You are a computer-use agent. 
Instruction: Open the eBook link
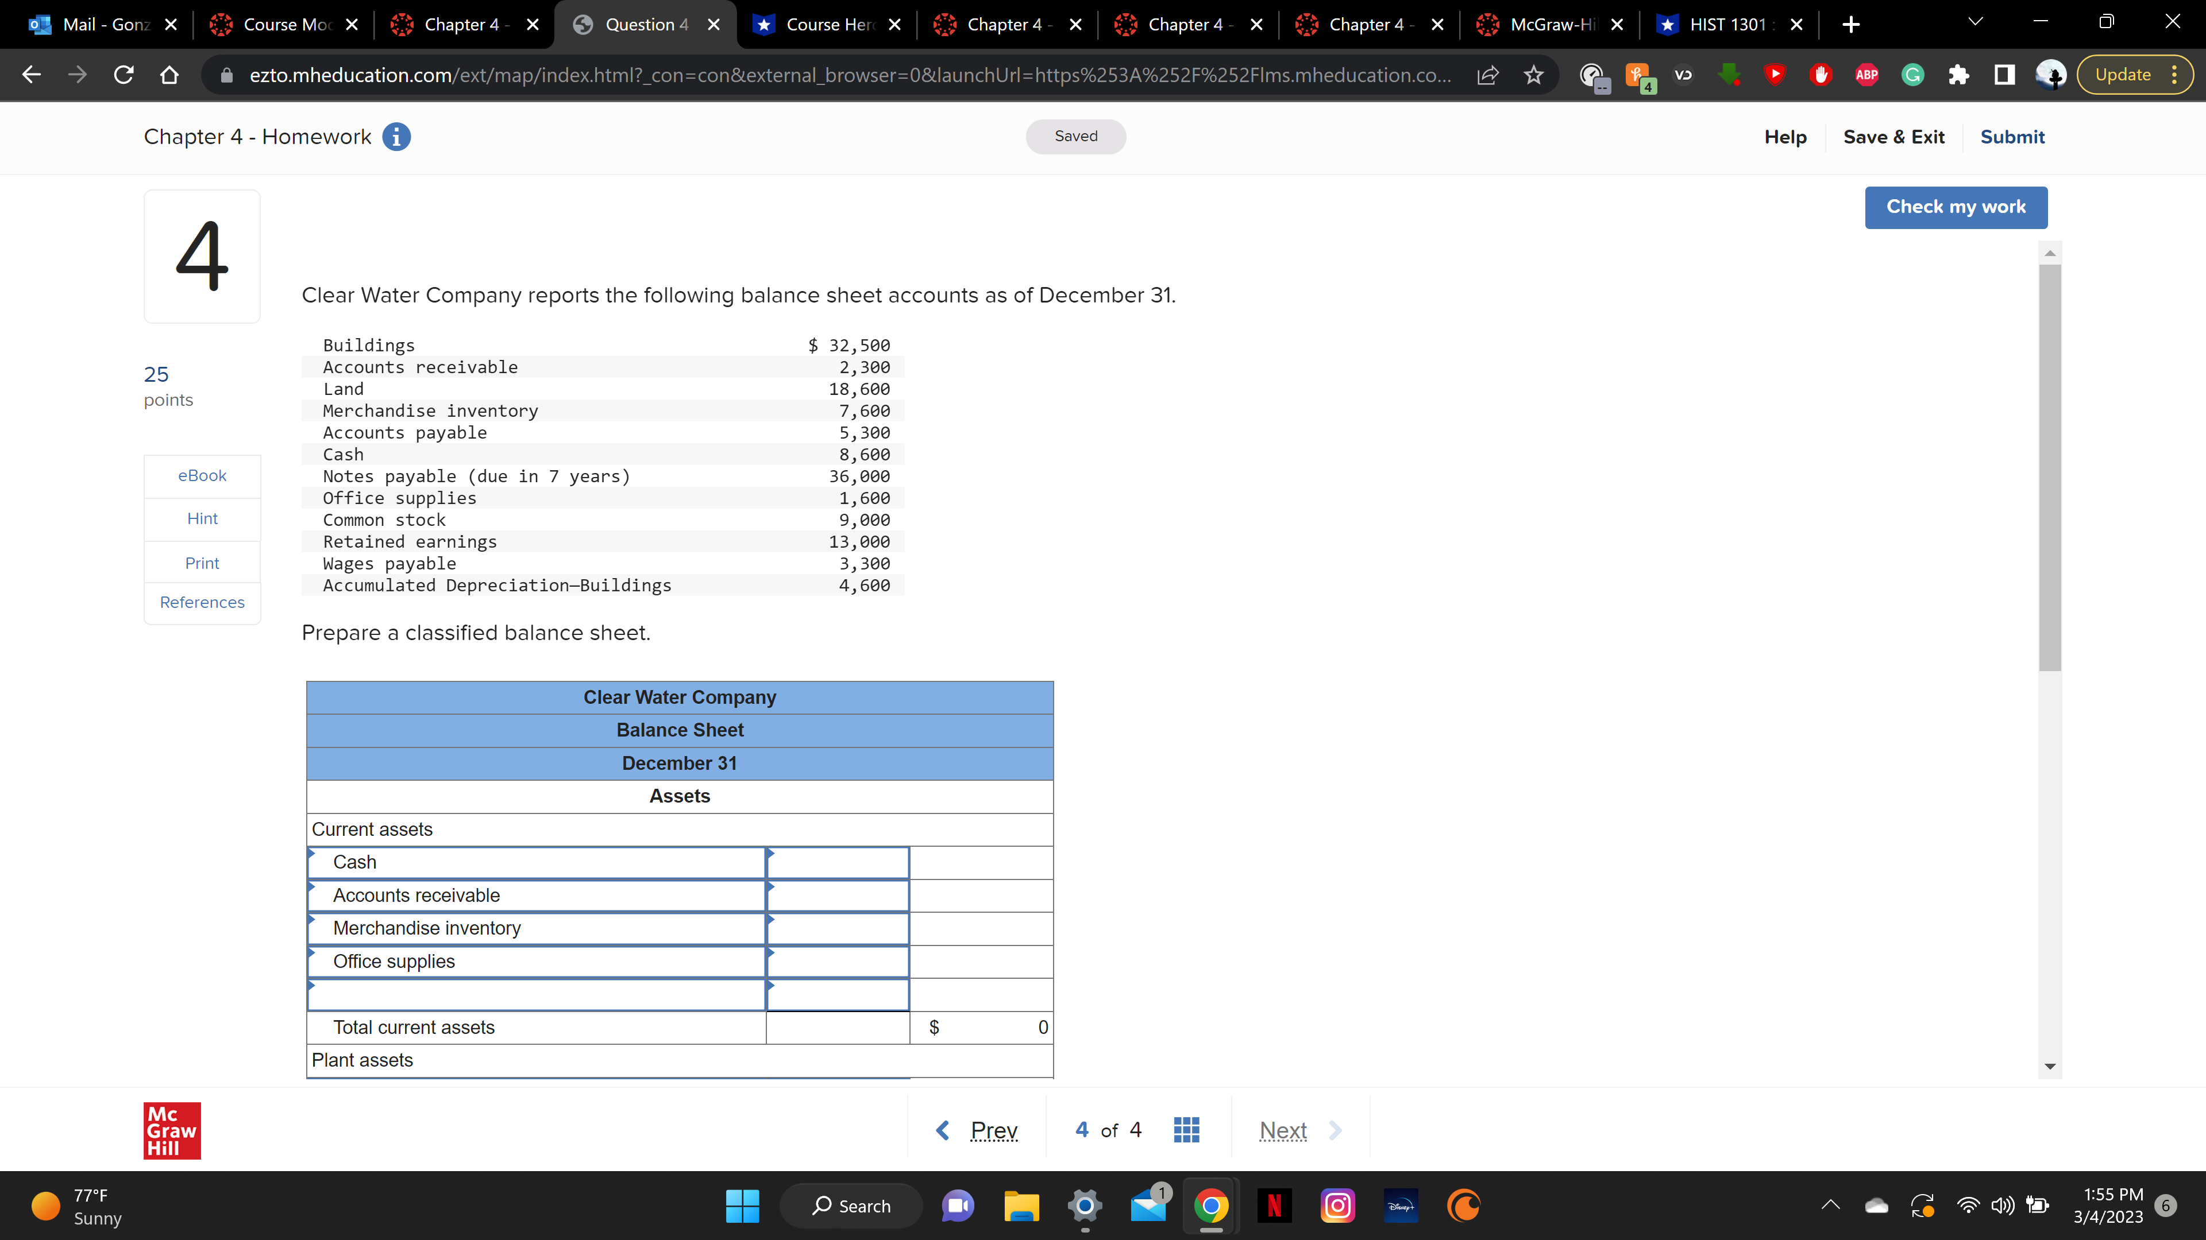202,476
